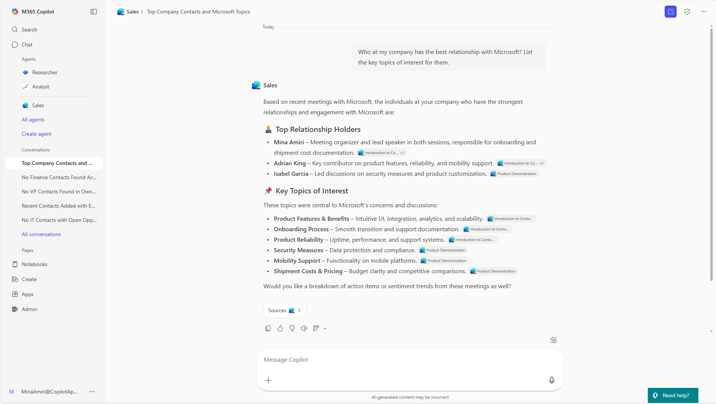The width and height of the screenshot is (716, 404).
Task: Read the response aloud with speaker icon
Action: (304, 328)
